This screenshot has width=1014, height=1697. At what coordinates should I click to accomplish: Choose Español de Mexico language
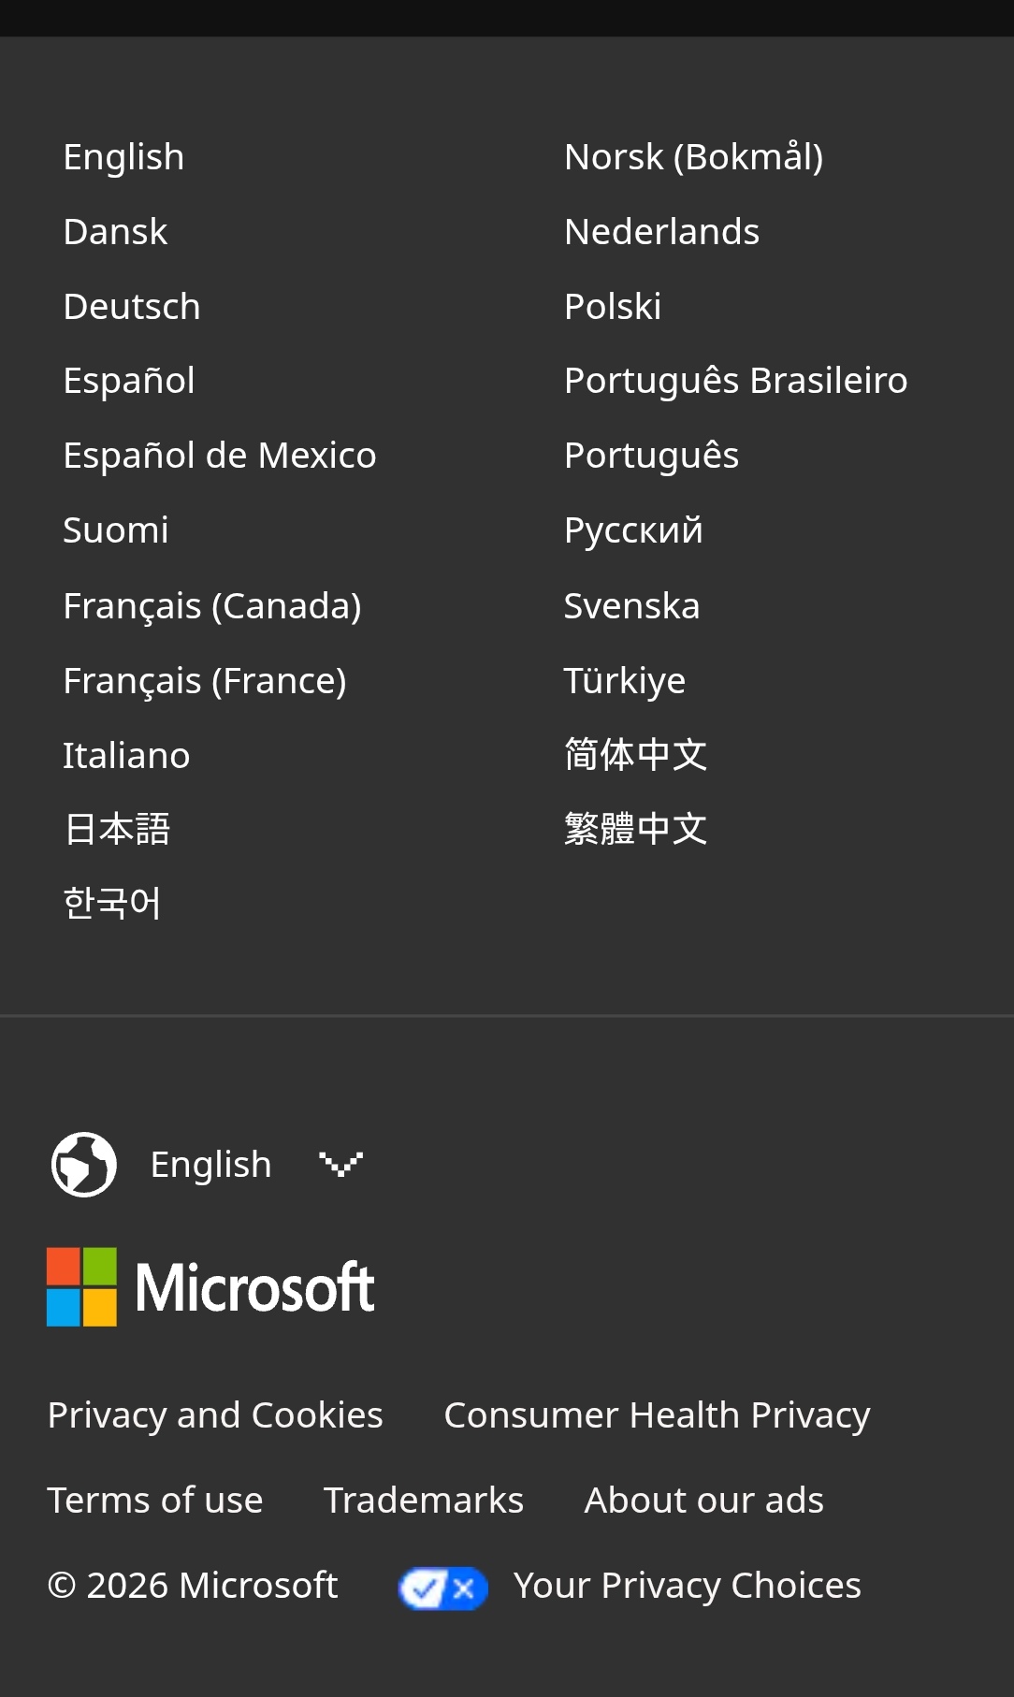click(220, 456)
